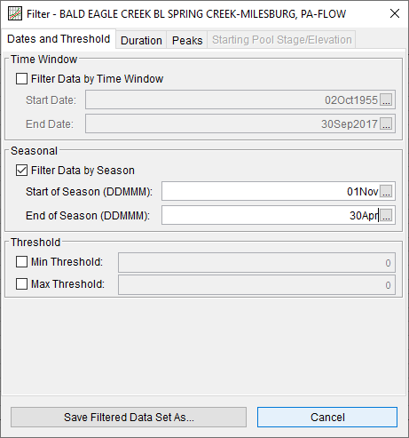Click the chart app icon in title bar
The width and height of the screenshot is (409, 438).
point(15,13)
